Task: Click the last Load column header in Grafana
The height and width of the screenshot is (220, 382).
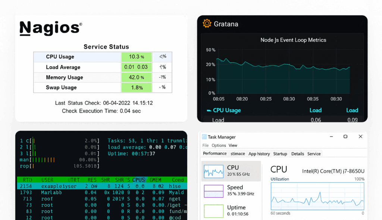Action: click(x=352, y=110)
